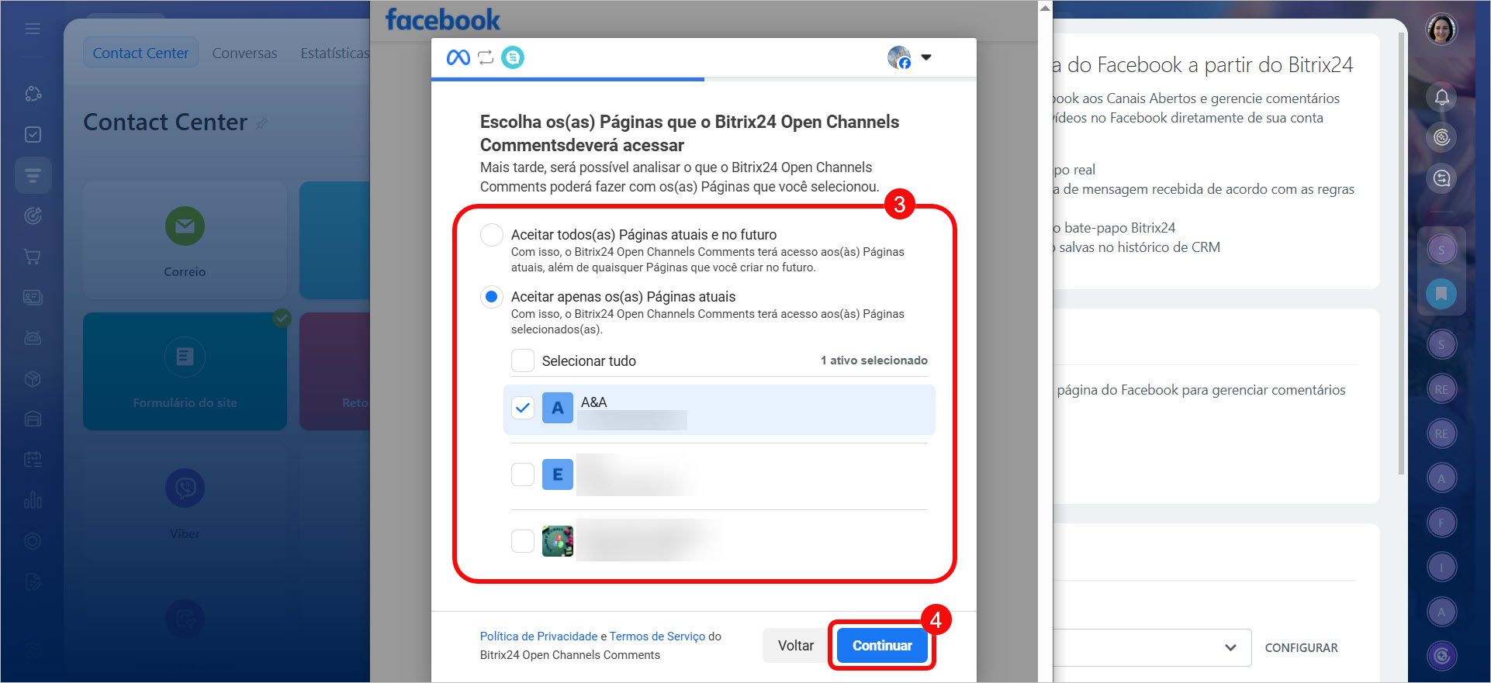
Task: Click the A&A page avatar icon
Action: pyautogui.click(x=557, y=408)
